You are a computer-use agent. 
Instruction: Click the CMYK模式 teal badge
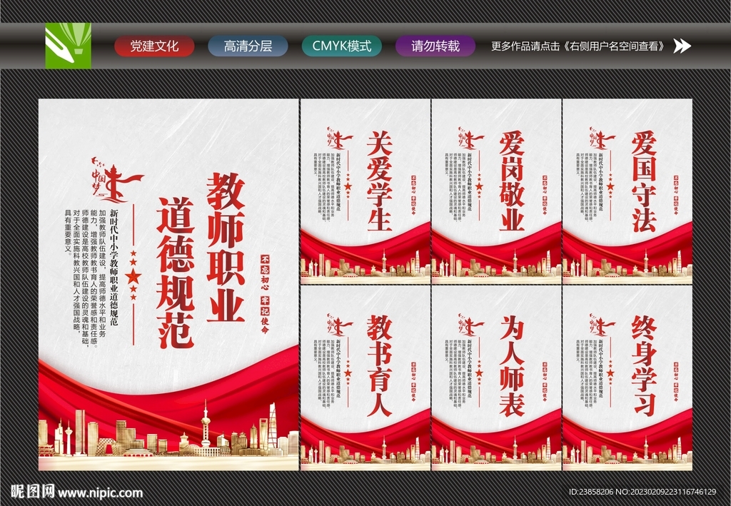(x=343, y=46)
